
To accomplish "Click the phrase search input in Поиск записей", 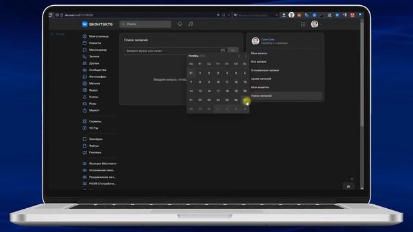I will tap(173, 51).
